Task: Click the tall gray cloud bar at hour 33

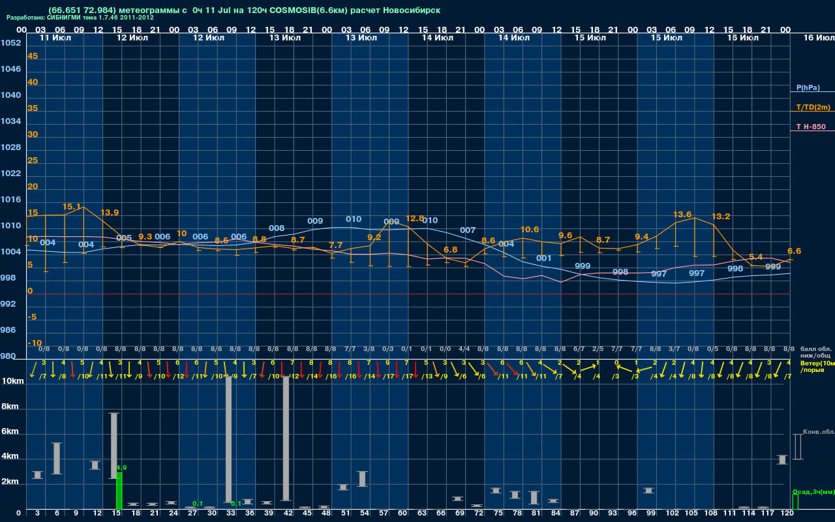Action: click(229, 439)
